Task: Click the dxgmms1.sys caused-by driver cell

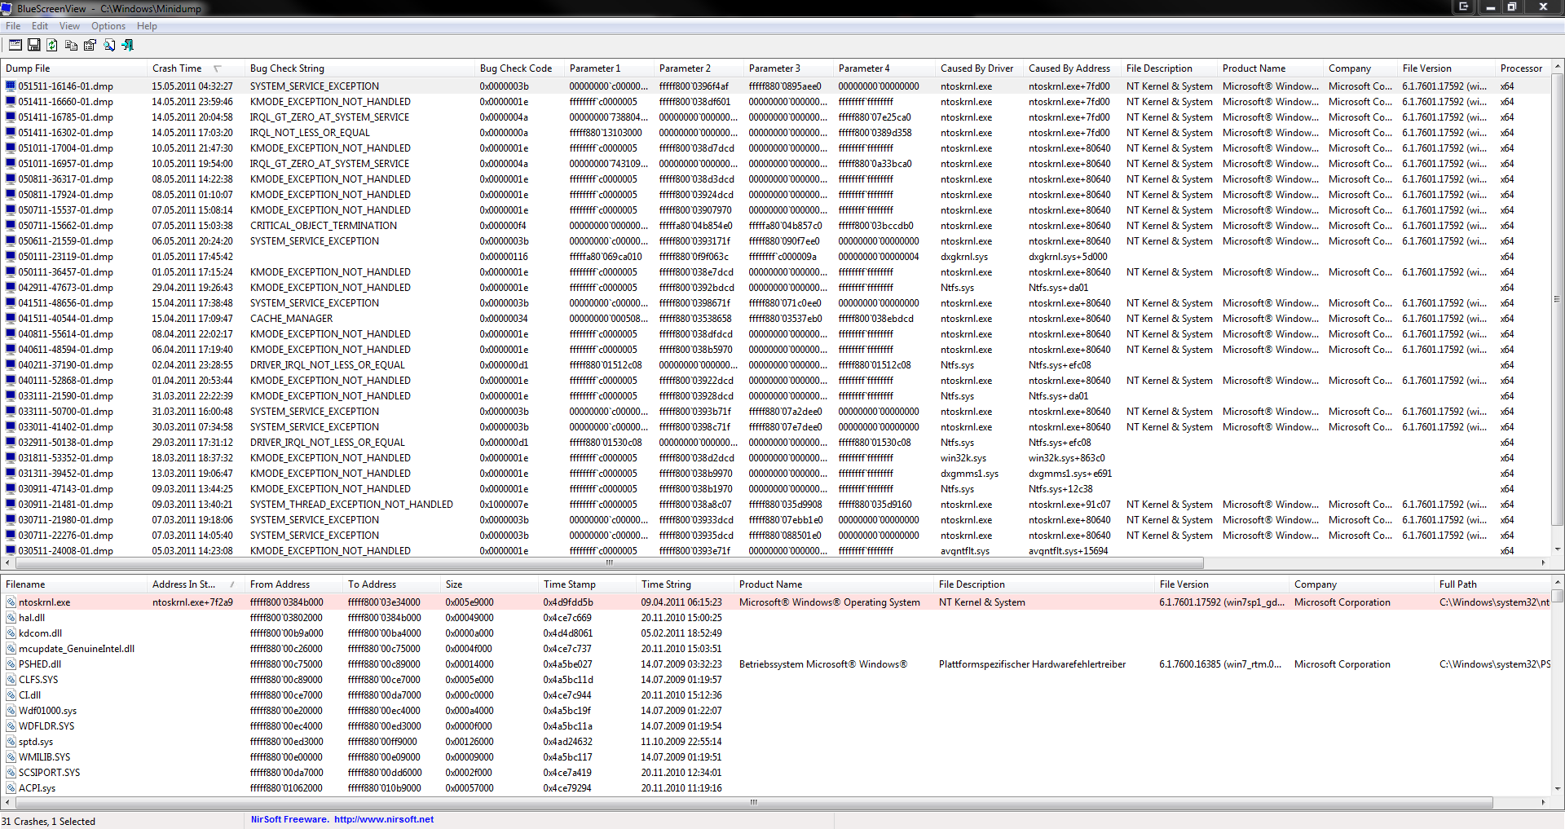Action: (969, 474)
